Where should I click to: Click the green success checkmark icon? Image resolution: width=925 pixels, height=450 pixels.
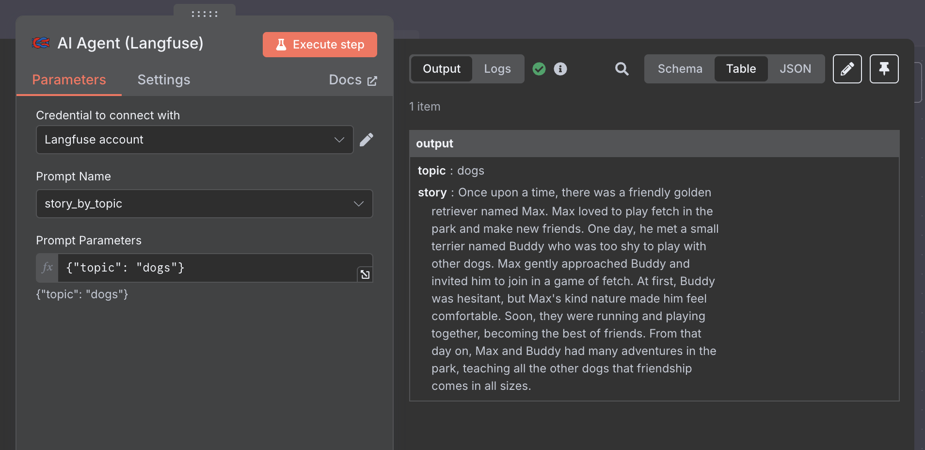(x=539, y=69)
